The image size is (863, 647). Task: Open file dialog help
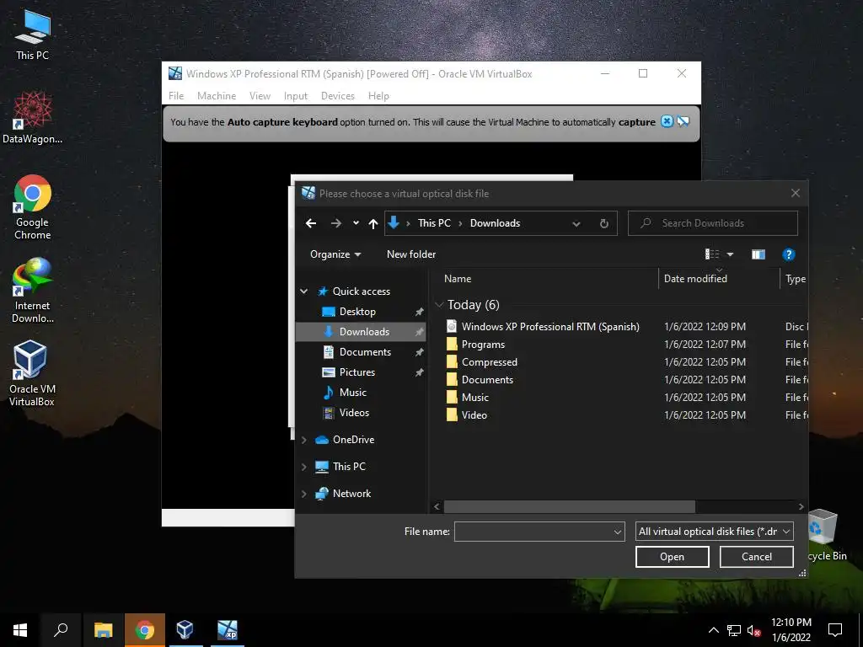tap(788, 254)
